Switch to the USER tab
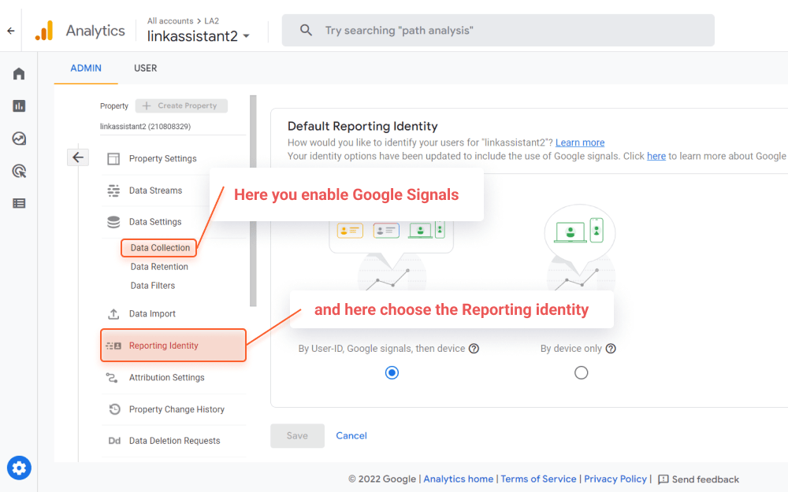Viewport: 788px width, 492px height. (x=145, y=68)
